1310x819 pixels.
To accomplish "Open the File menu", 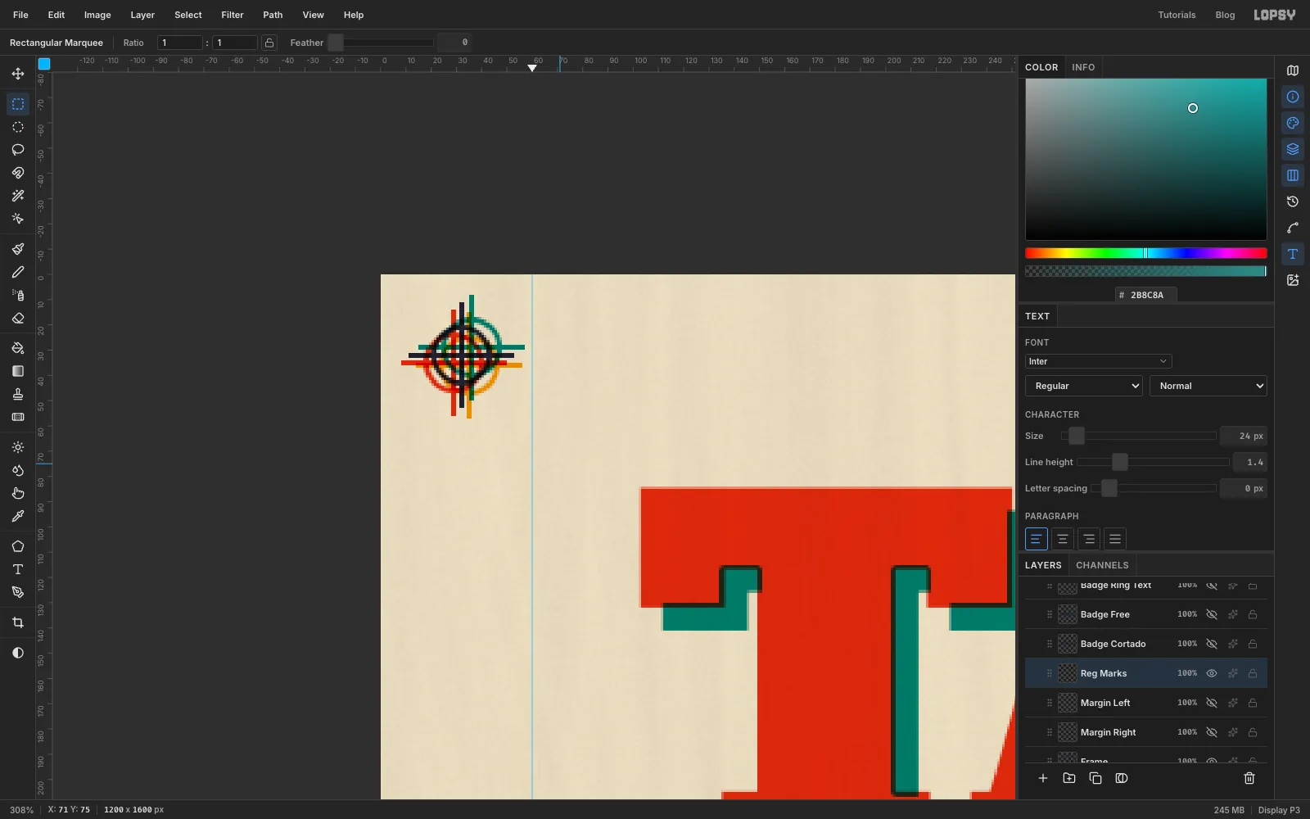I will click(x=20, y=15).
